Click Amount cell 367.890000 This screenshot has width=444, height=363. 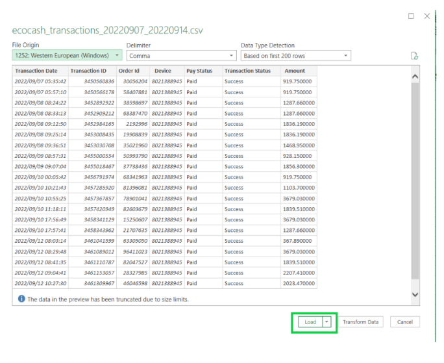[x=299, y=241]
